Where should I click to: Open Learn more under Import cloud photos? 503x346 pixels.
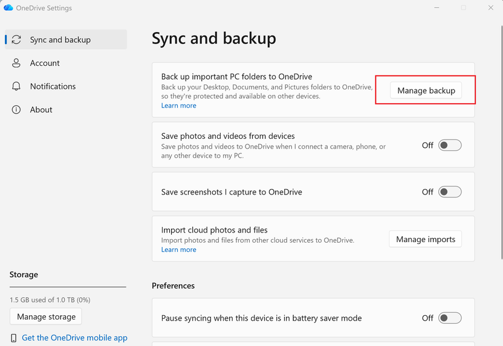pyautogui.click(x=179, y=249)
